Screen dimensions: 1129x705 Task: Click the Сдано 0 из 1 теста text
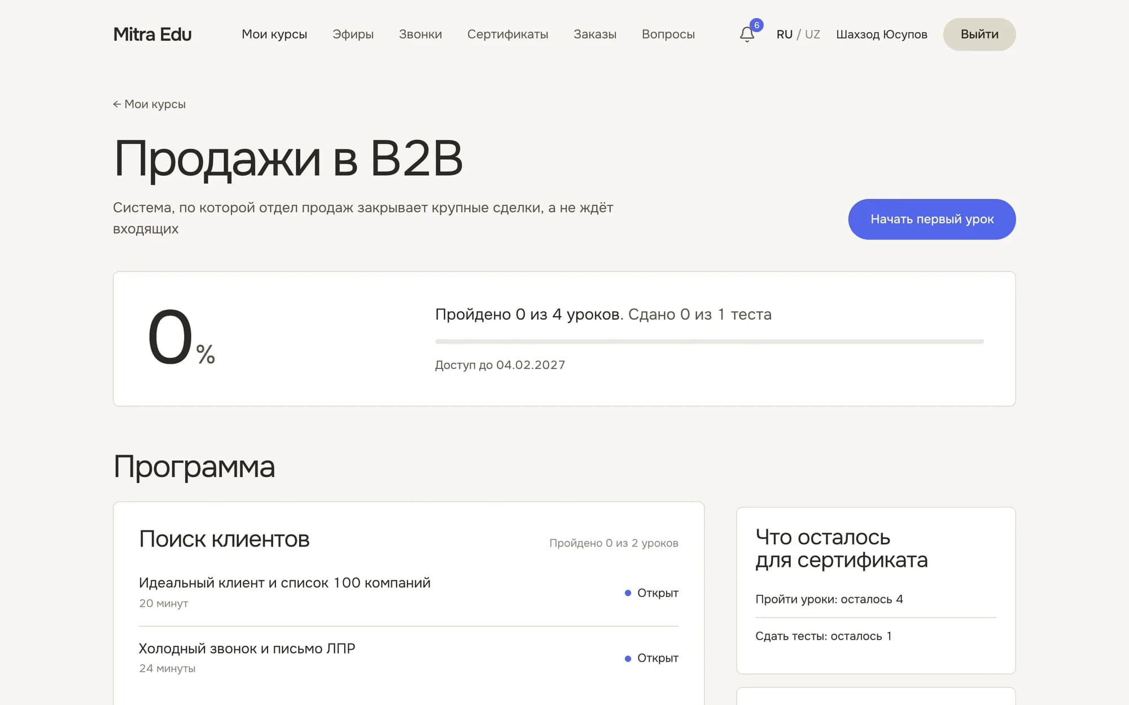[699, 314]
